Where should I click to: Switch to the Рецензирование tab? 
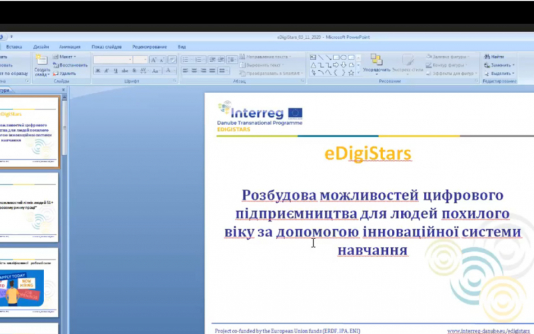(x=150, y=47)
